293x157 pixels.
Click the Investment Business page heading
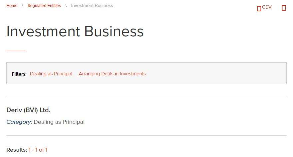pyautogui.click(x=75, y=32)
